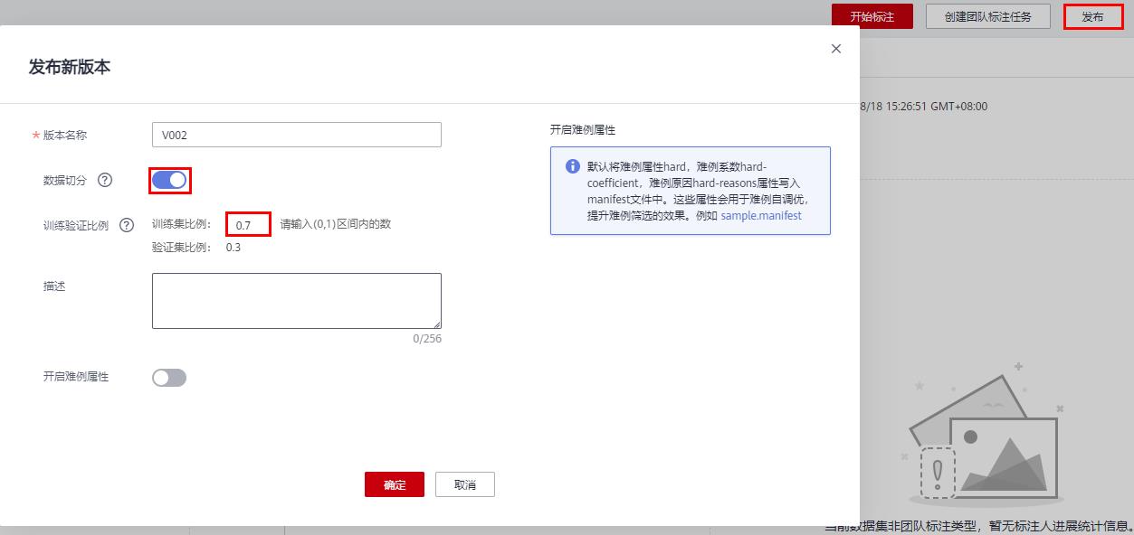Viewport: 1134px width, 535px height.
Task: Click the help icon beside 训练验证比例
Action: point(127,225)
